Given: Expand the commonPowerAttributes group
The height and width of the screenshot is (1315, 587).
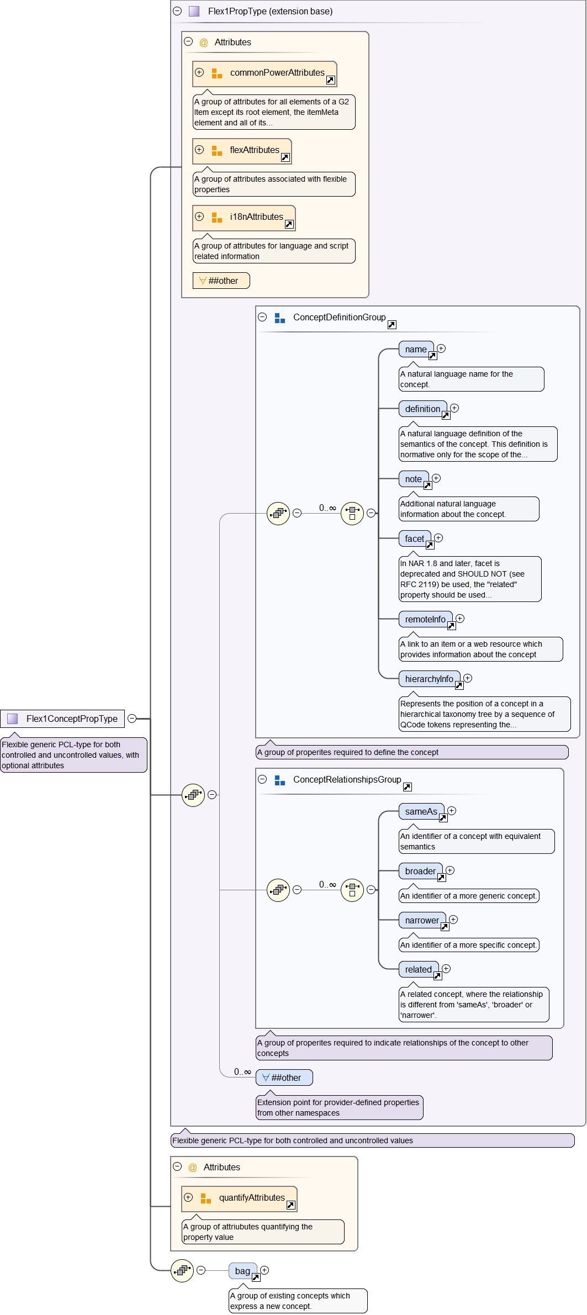Looking at the screenshot, I should (x=199, y=72).
